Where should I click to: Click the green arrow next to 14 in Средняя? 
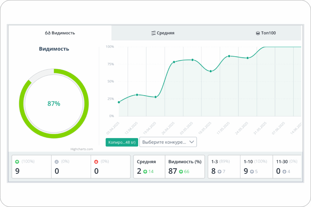pos(145,172)
